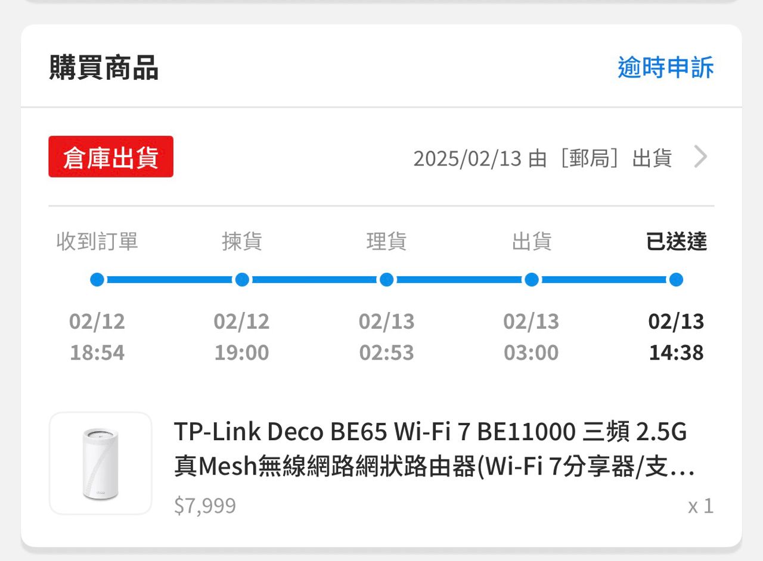Click the 揀貨 progress dot
Viewport: 763px width, 561px height.
tap(242, 280)
